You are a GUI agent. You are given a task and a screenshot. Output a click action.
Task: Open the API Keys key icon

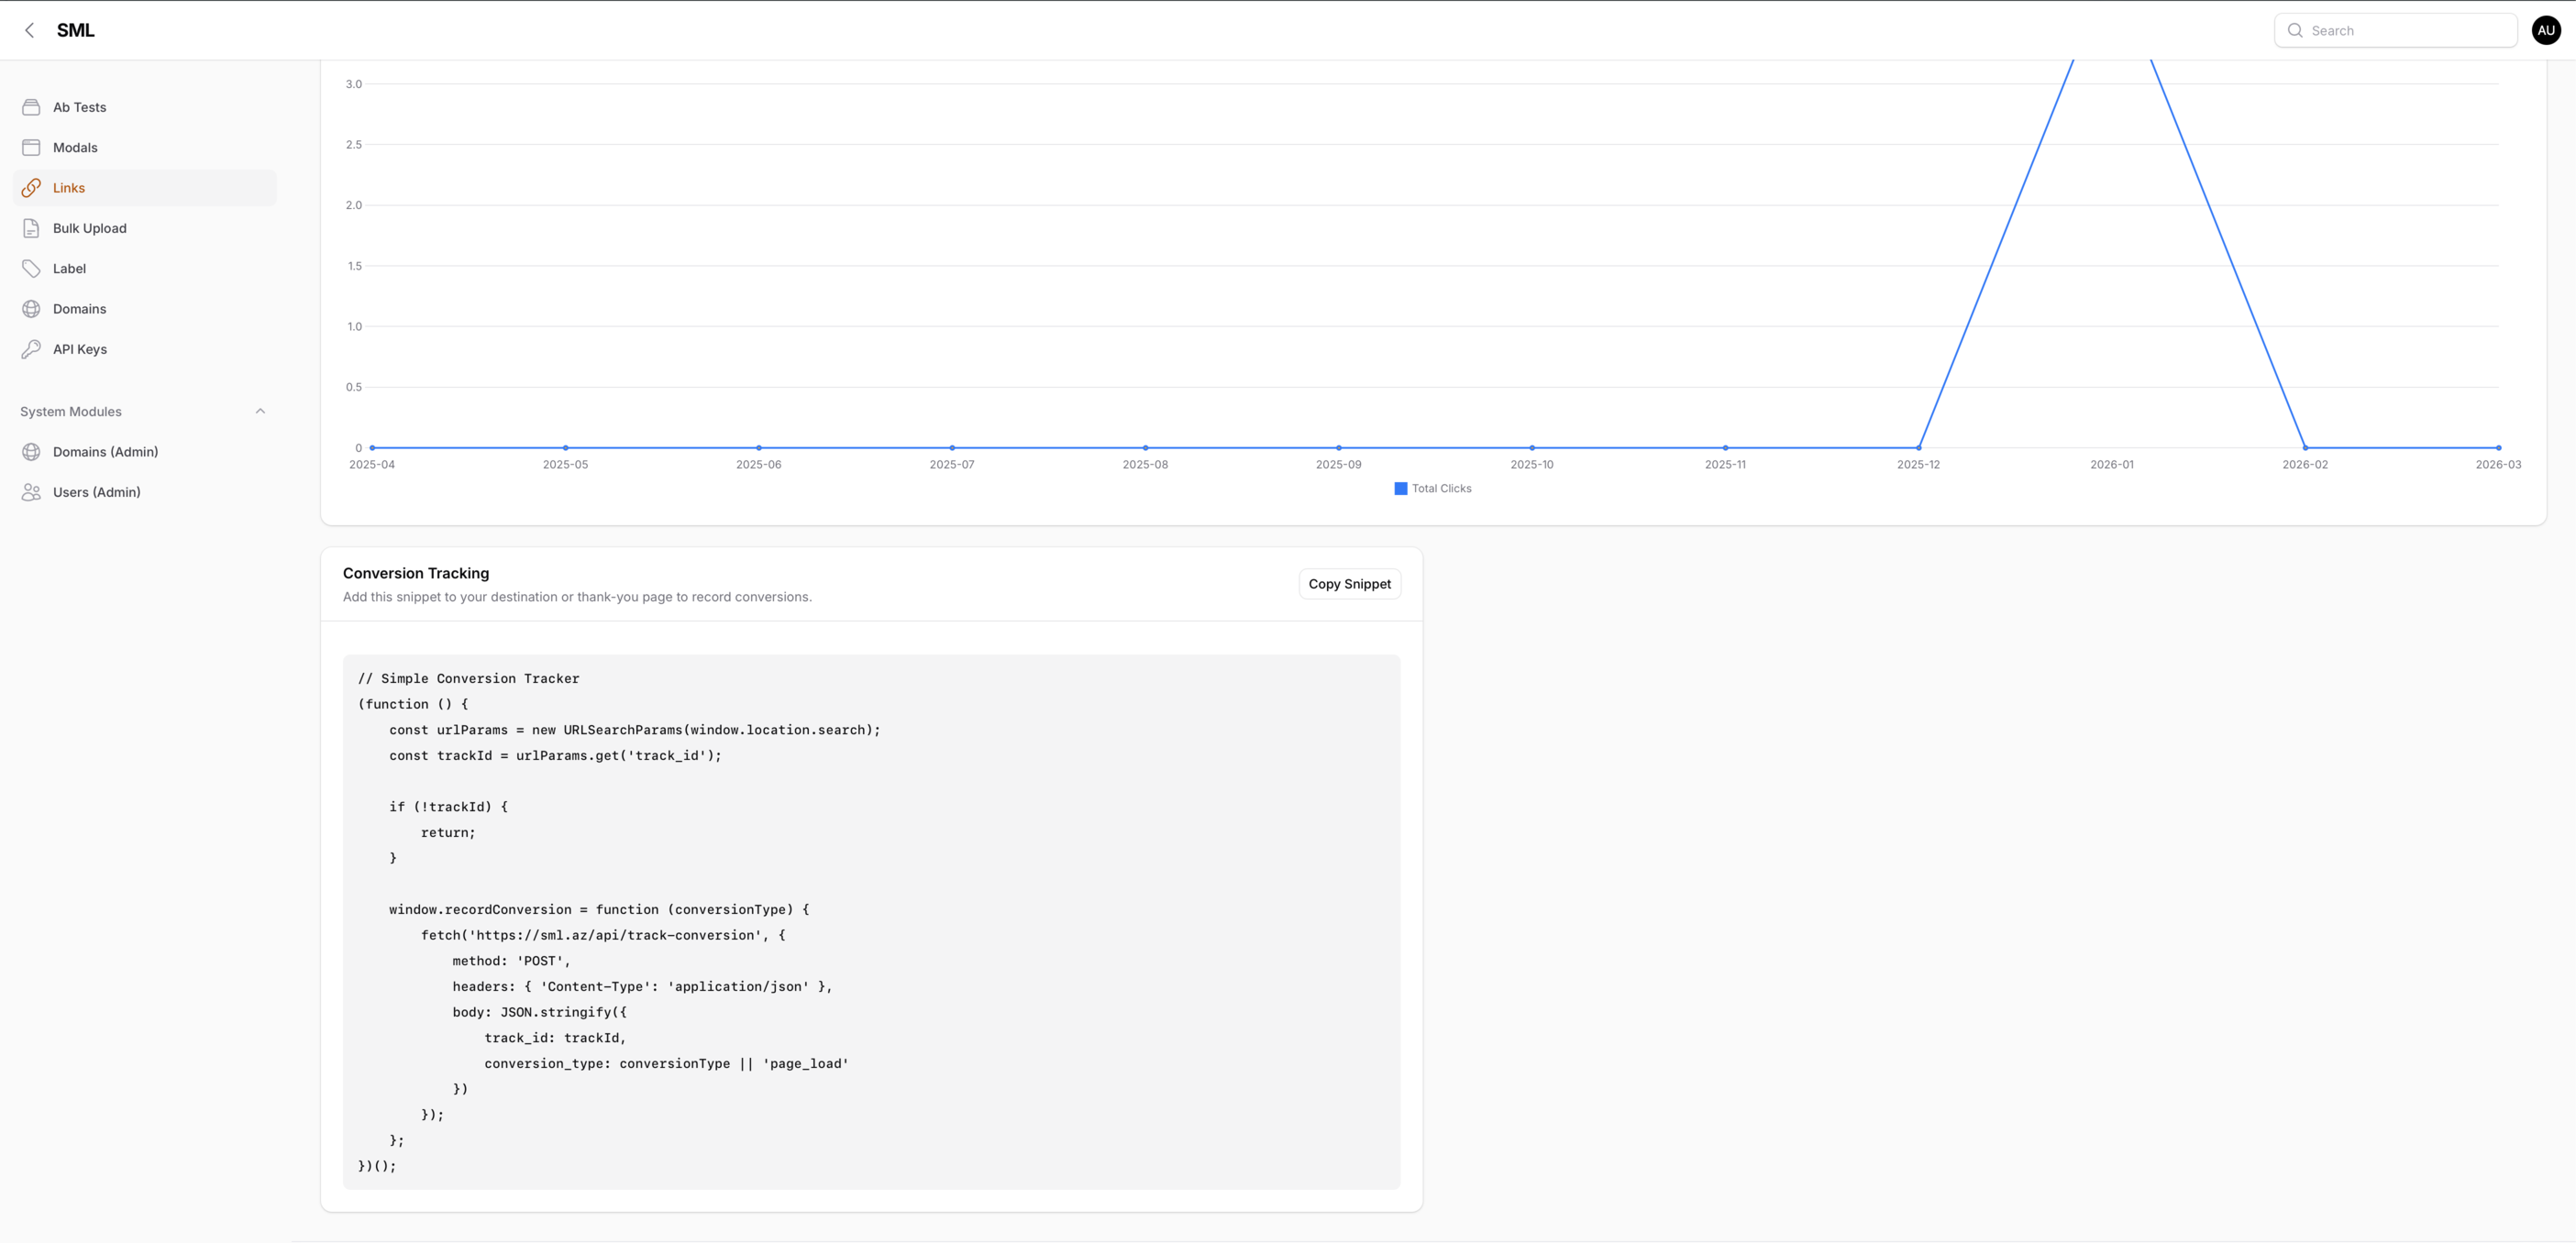31,348
